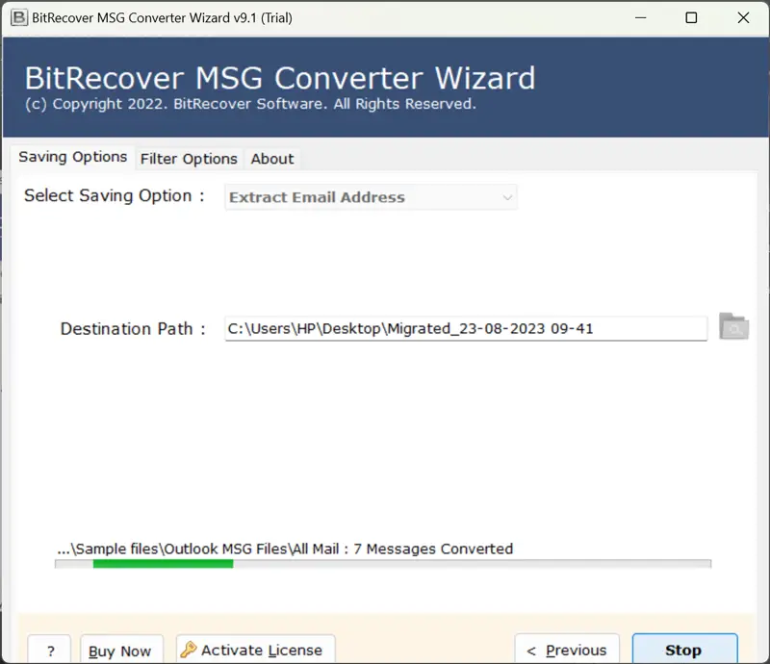Open the Extract Email Address saving option dropdown
This screenshot has height=664, width=770.
[x=371, y=197]
